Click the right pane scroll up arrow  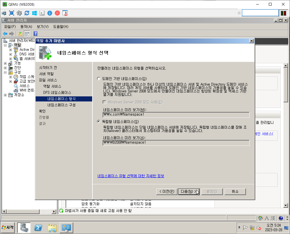[285, 66]
